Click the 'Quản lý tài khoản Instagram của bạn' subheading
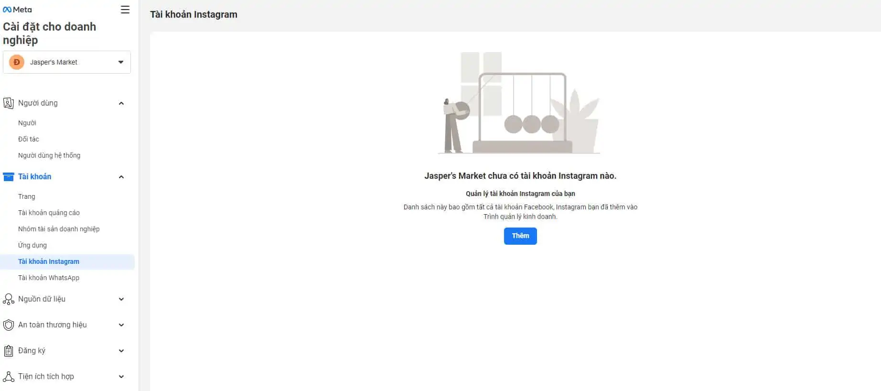881x391 pixels. 520,194
